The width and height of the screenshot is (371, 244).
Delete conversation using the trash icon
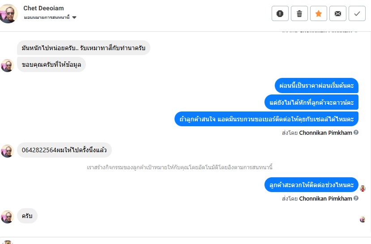(299, 14)
